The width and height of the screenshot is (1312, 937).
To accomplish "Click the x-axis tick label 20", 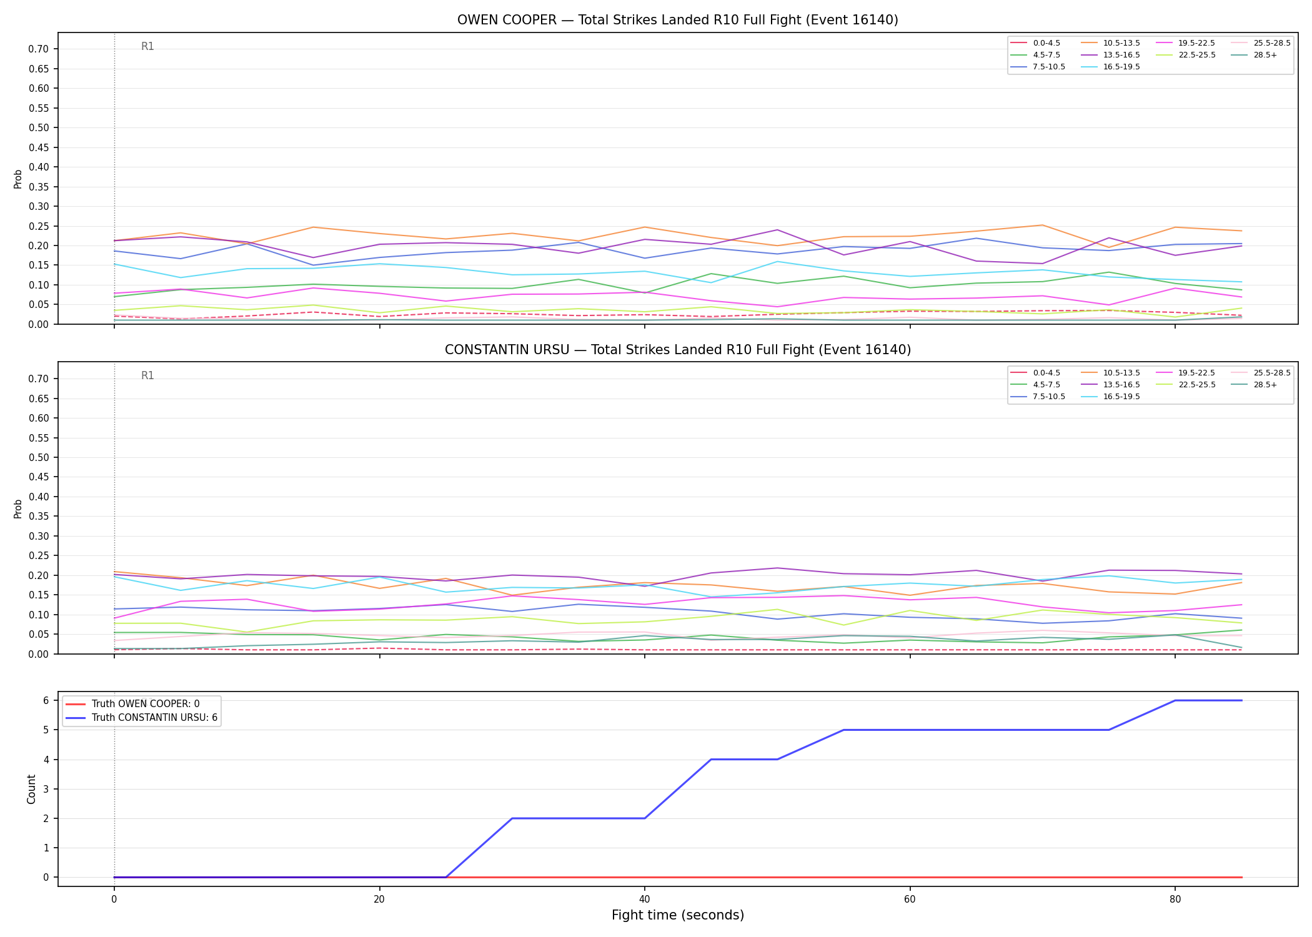I will (379, 900).
